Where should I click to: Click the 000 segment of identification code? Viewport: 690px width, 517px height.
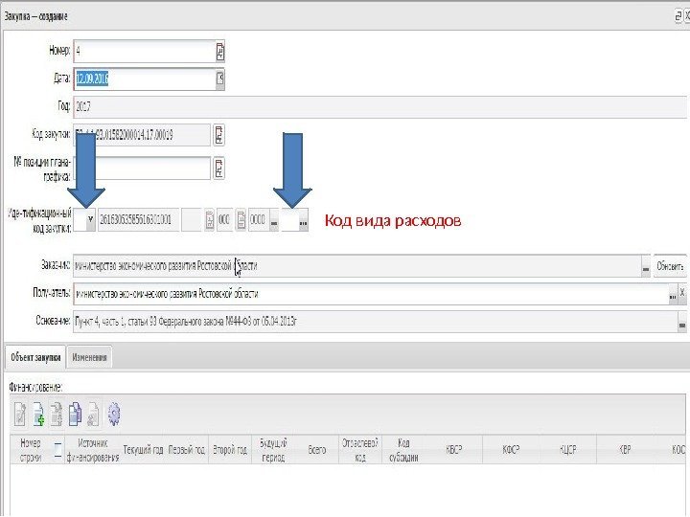224,220
